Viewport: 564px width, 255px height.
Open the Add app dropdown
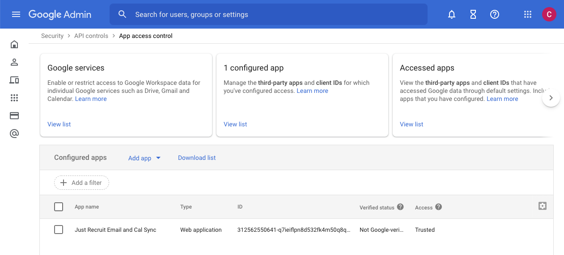pos(144,158)
